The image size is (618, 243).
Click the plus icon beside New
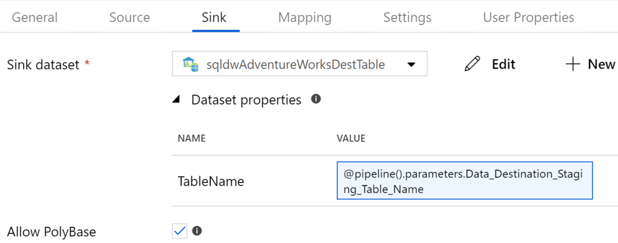click(x=572, y=64)
